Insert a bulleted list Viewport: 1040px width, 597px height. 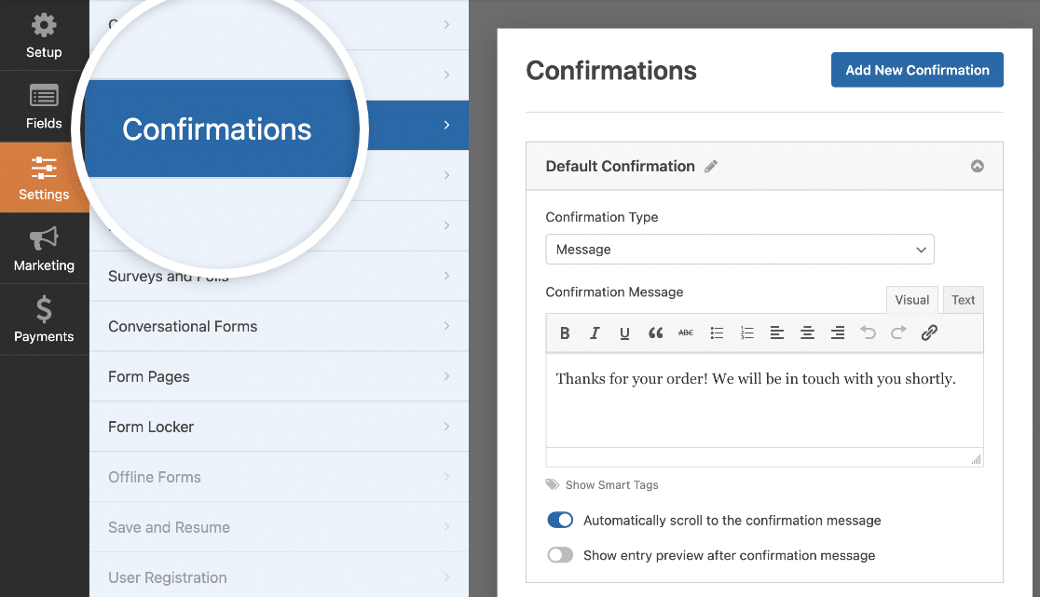click(717, 332)
